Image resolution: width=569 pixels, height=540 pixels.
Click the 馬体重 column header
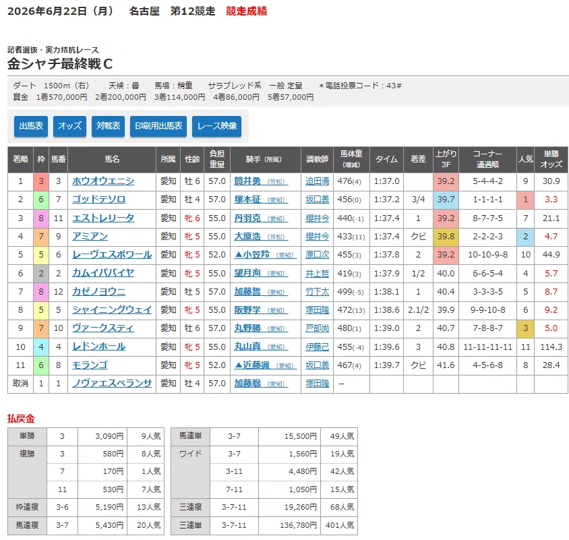351,159
